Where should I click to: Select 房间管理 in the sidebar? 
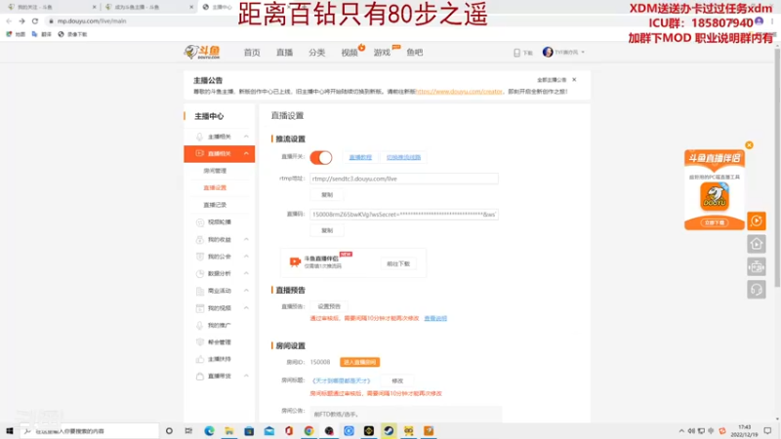[x=215, y=171]
